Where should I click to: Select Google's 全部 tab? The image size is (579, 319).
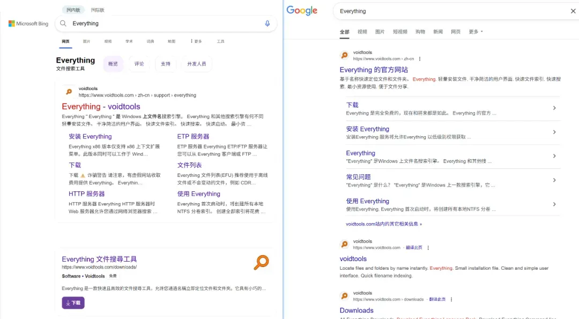click(345, 32)
